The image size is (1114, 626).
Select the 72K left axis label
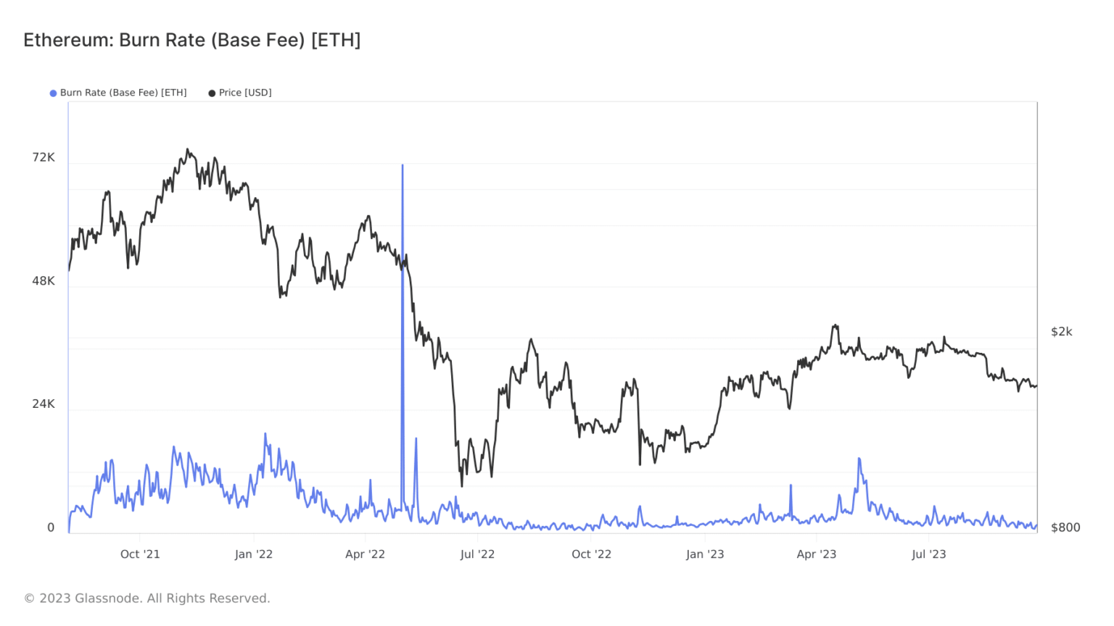[x=44, y=157]
